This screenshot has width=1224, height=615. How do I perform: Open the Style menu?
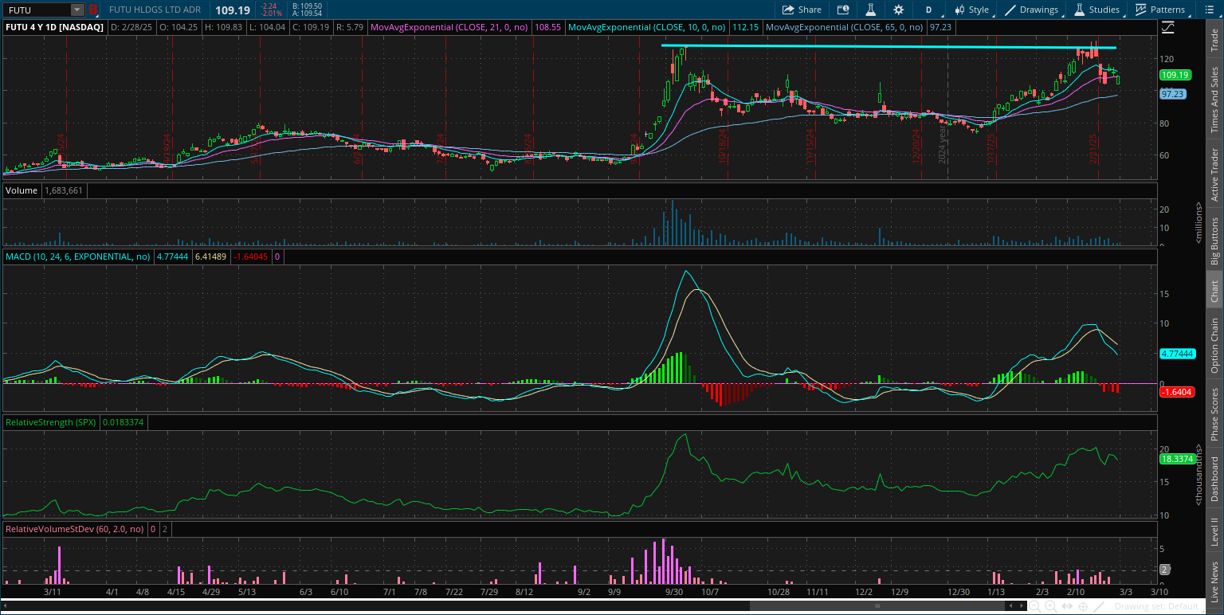[971, 10]
